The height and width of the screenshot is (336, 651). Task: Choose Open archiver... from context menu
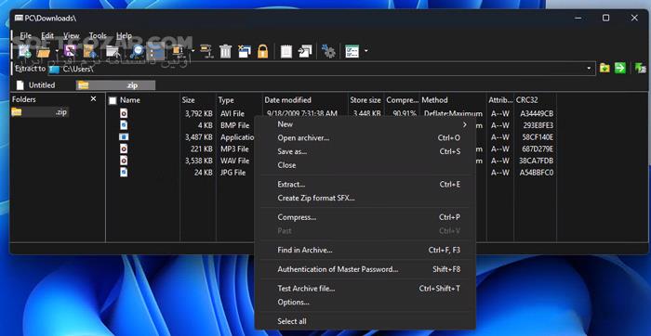(365, 138)
